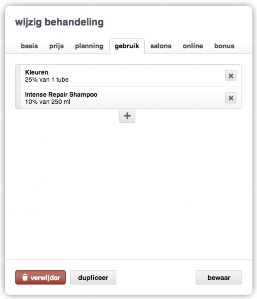
Task: Remove the Kleuren product row
Action: pos(230,76)
